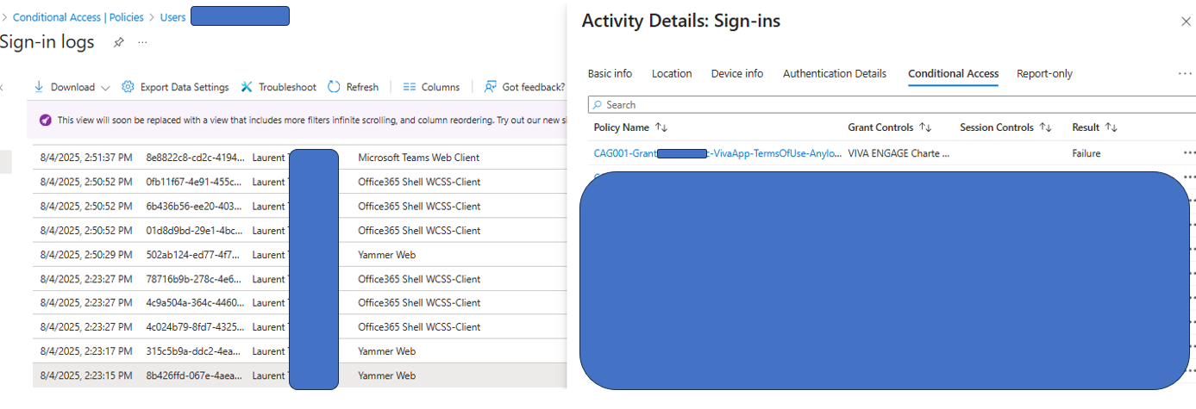Open more options beside Sign-in logs title
Image resolution: width=1196 pixels, height=409 pixels.
click(x=142, y=42)
